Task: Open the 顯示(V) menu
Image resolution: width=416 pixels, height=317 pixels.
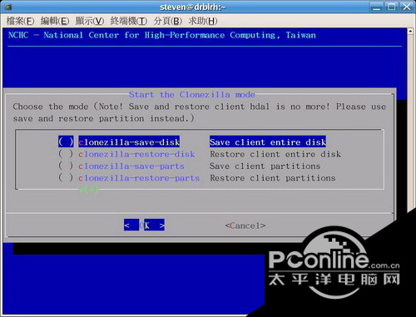Action: click(90, 21)
